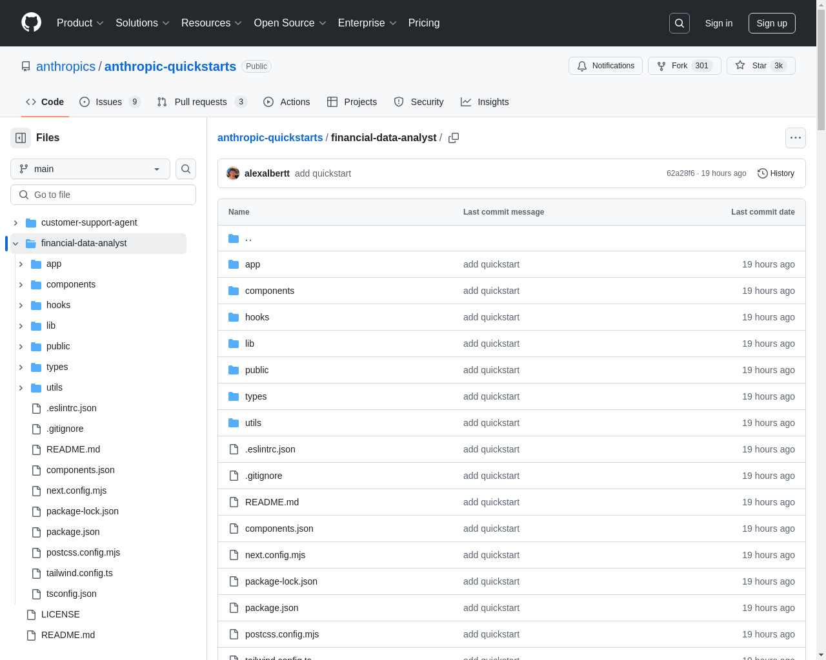Open the three-dot more options menu
The image size is (826, 660).
[796, 138]
